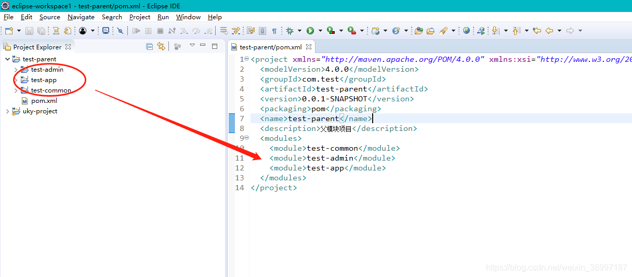Select the test-parent/pom.xml editor tab

point(270,47)
